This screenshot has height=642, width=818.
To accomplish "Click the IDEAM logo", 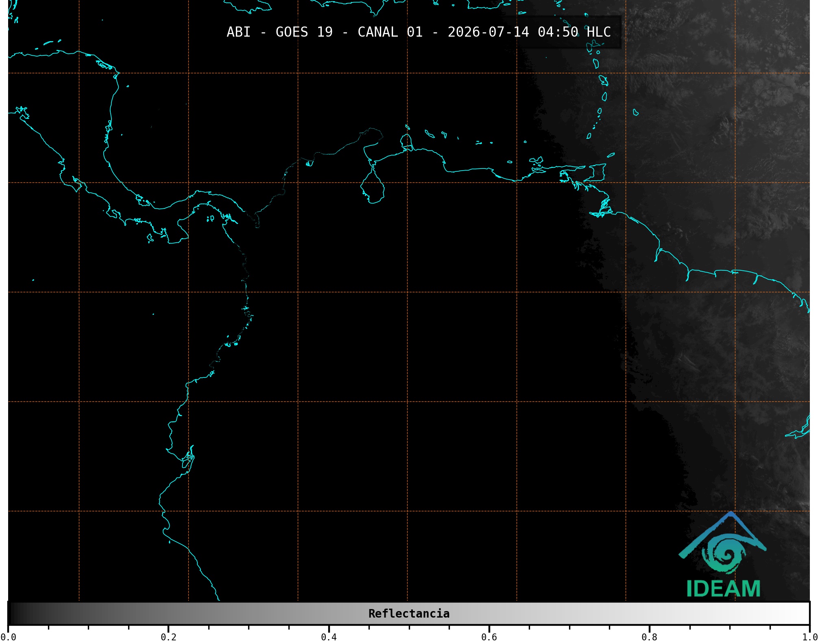I will click(x=723, y=554).
